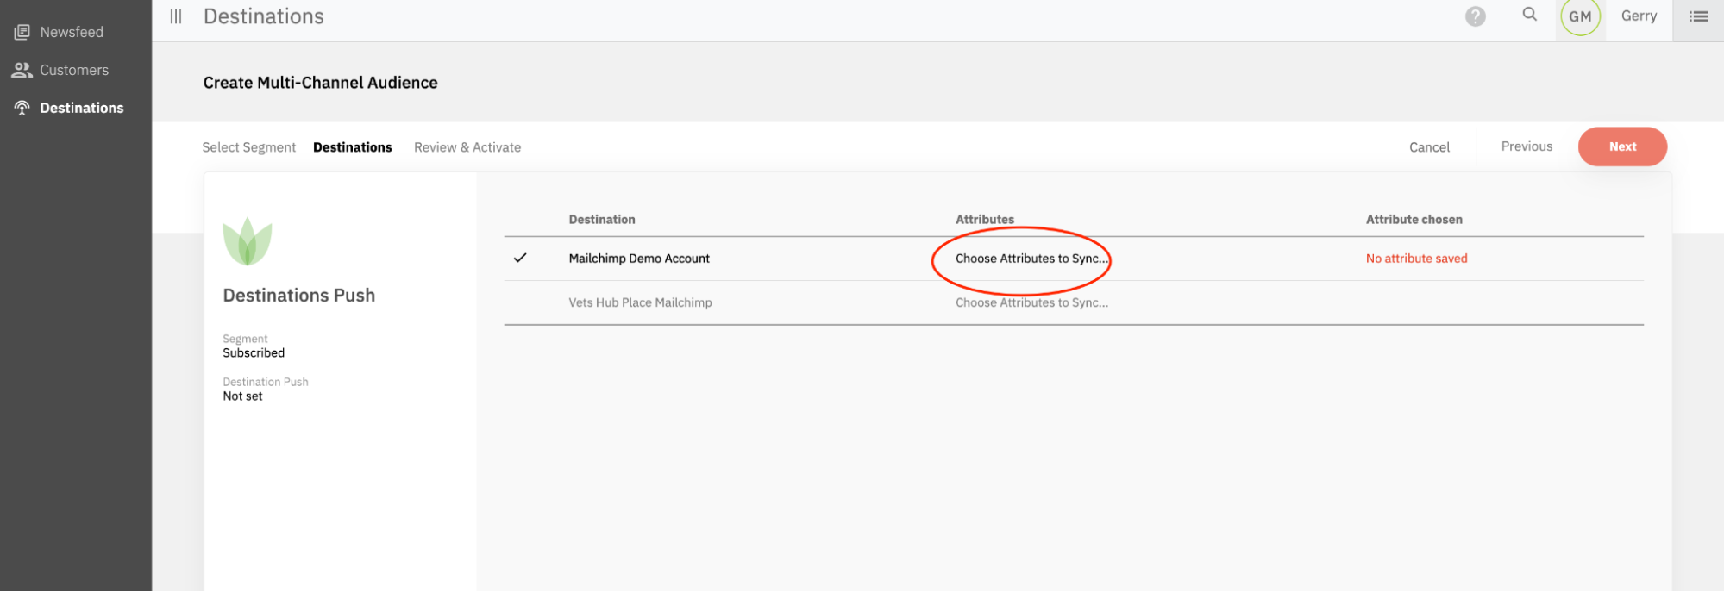This screenshot has height=592, width=1724.
Task: Collapse sidebar using the three-bar handle
Action: pos(176,16)
